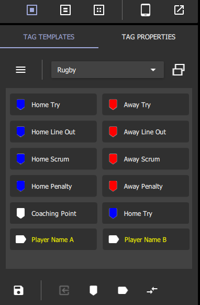This screenshot has height=305, width=200.
Task: Tag a Home Scrum event
Action: (x=53, y=159)
